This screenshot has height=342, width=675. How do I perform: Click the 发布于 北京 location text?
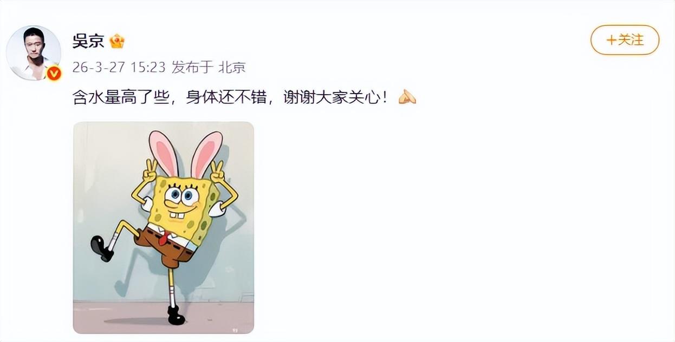209,67
